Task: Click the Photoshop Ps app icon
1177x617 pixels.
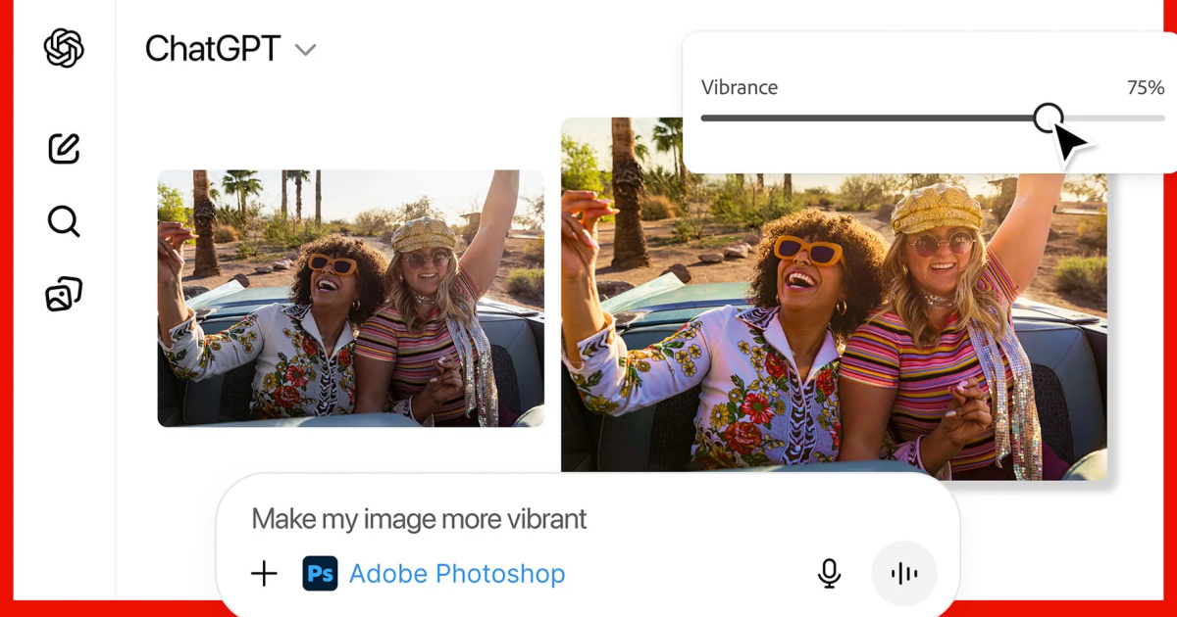Action: tap(320, 574)
